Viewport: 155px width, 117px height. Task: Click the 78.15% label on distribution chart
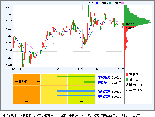coord(129,24)
